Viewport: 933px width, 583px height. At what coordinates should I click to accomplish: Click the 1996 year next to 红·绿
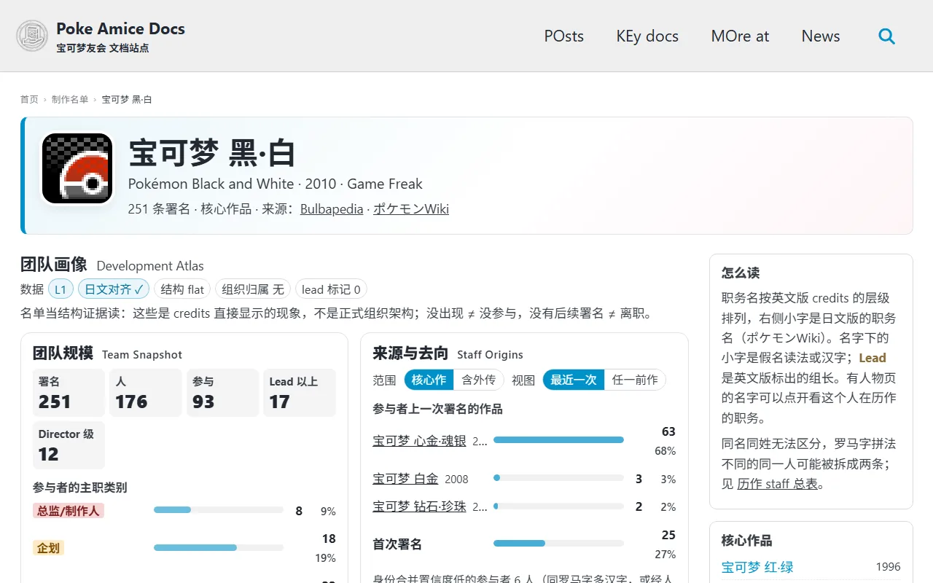pos(888,567)
